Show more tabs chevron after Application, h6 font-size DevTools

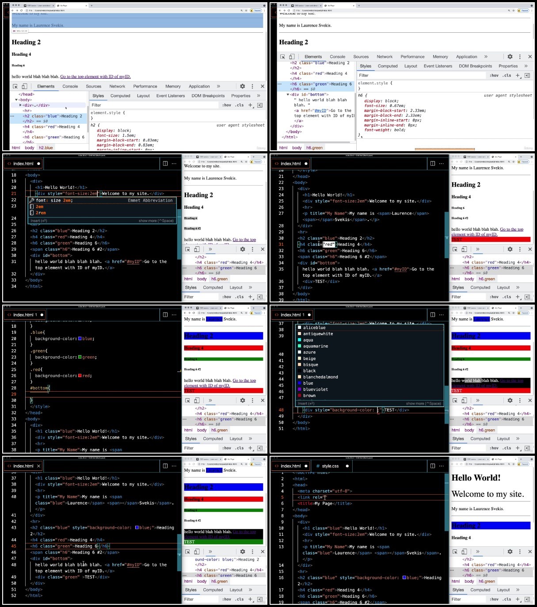486,57
